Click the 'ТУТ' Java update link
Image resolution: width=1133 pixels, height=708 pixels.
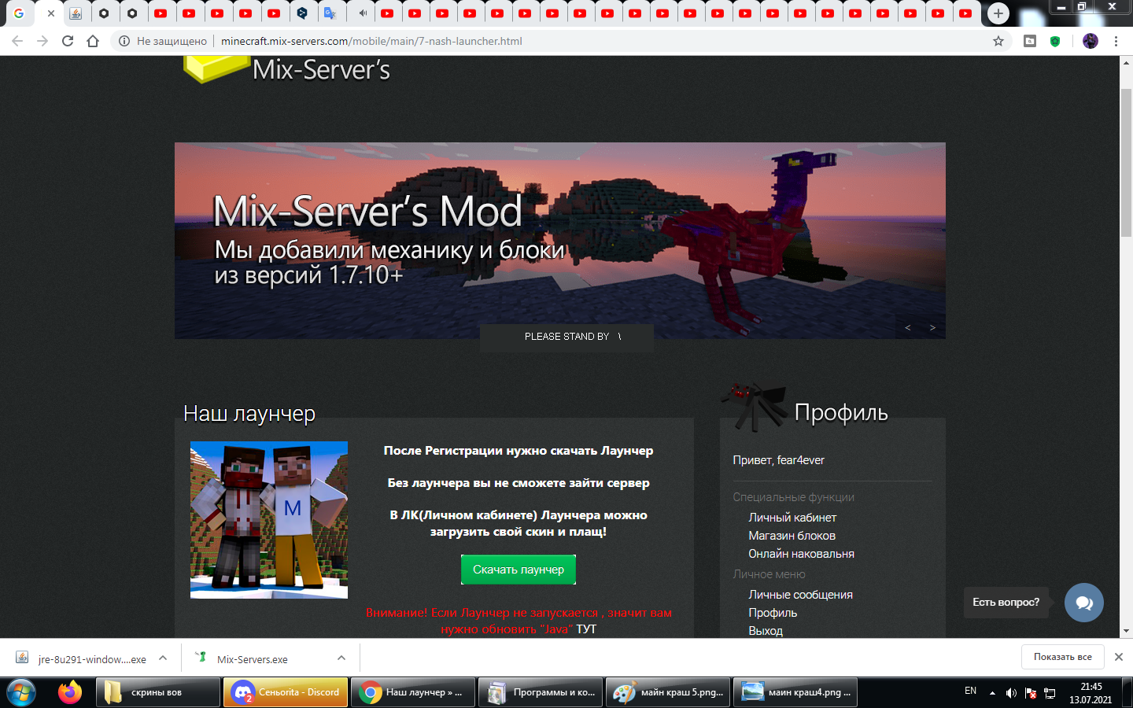pyautogui.click(x=586, y=629)
